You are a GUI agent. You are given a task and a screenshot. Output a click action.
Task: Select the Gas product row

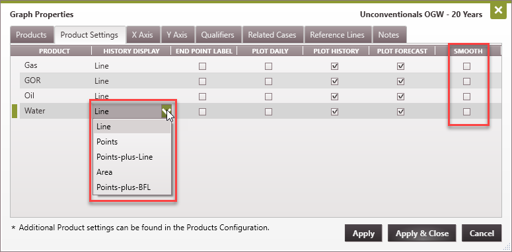(x=260, y=66)
